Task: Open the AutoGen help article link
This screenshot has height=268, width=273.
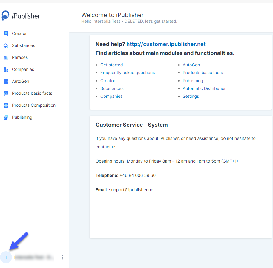Action: 191,65
